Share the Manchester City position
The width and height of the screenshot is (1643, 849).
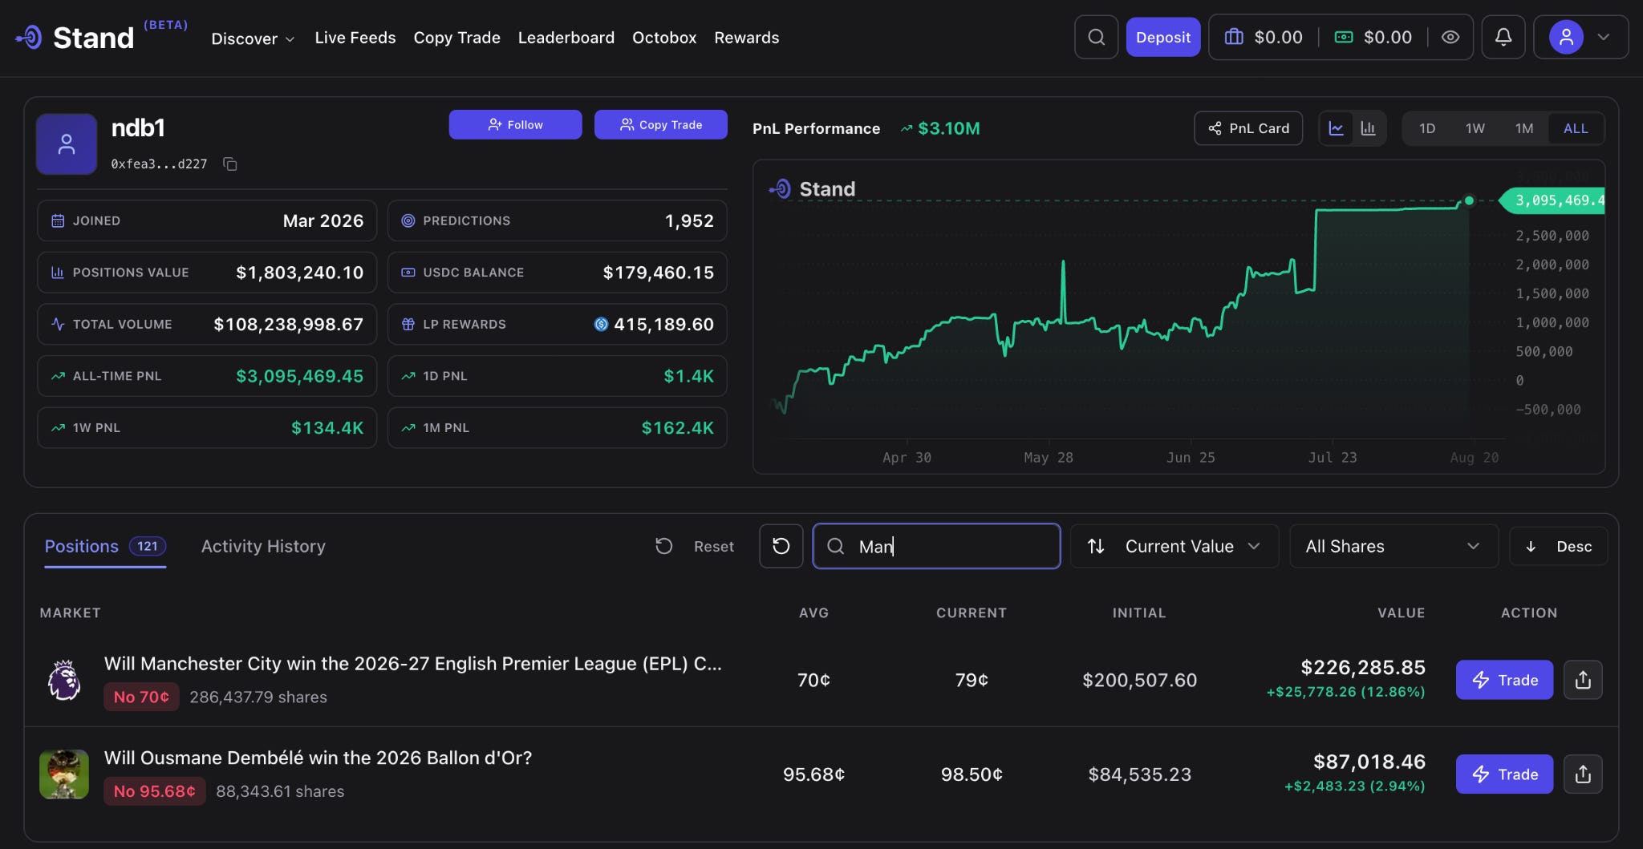click(x=1583, y=680)
